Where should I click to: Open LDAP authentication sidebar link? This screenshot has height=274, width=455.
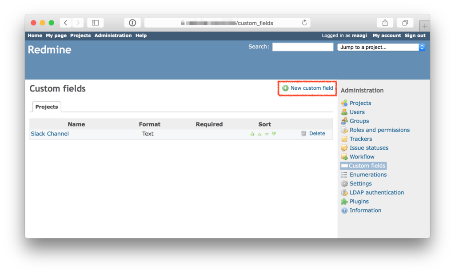pyautogui.click(x=377, y=193)
